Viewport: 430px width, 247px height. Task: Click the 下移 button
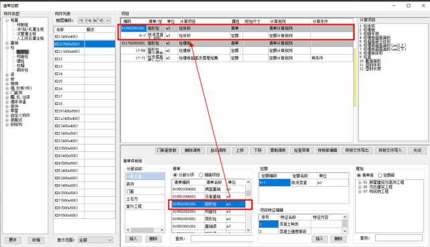[x=258, y=151]
